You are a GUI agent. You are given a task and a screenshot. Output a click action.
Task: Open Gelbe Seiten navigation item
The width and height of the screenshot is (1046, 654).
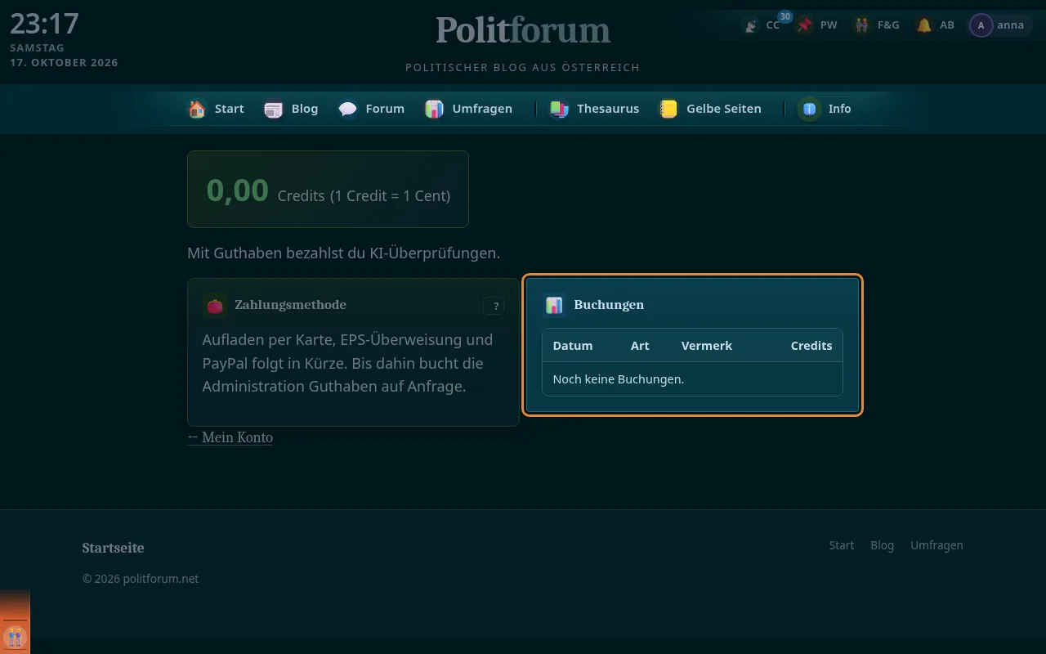(x=710, y=109)
